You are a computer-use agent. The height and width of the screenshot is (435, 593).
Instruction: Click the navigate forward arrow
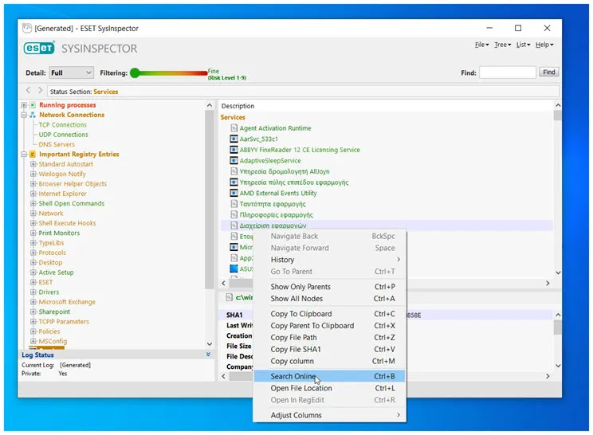pos(40,90)
